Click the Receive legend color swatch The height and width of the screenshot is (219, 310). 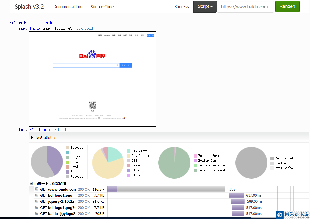click(68, 177)
